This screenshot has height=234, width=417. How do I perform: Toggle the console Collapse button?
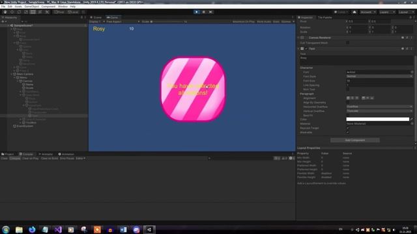[15, 159]
